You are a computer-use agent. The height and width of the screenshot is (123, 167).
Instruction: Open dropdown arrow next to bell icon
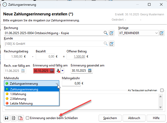(62, 71)
